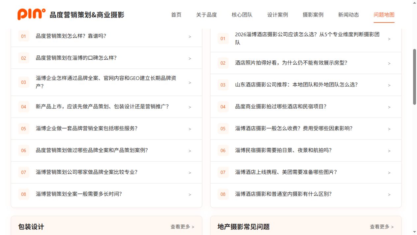The height and width of the screenshot is (235, 417).
Task: Click the arrow beside 新产品上市 question
Action: coord(190,107)
